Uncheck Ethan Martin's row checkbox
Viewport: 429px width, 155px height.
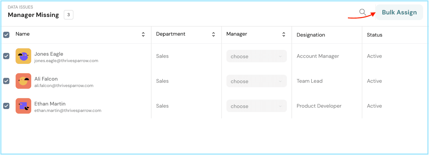click(6, 106)
